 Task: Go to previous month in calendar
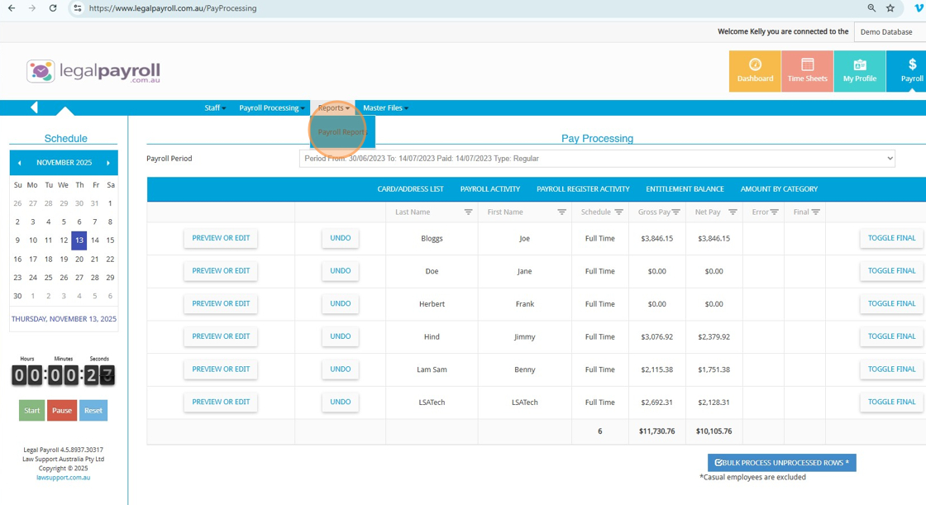[19, 163]
